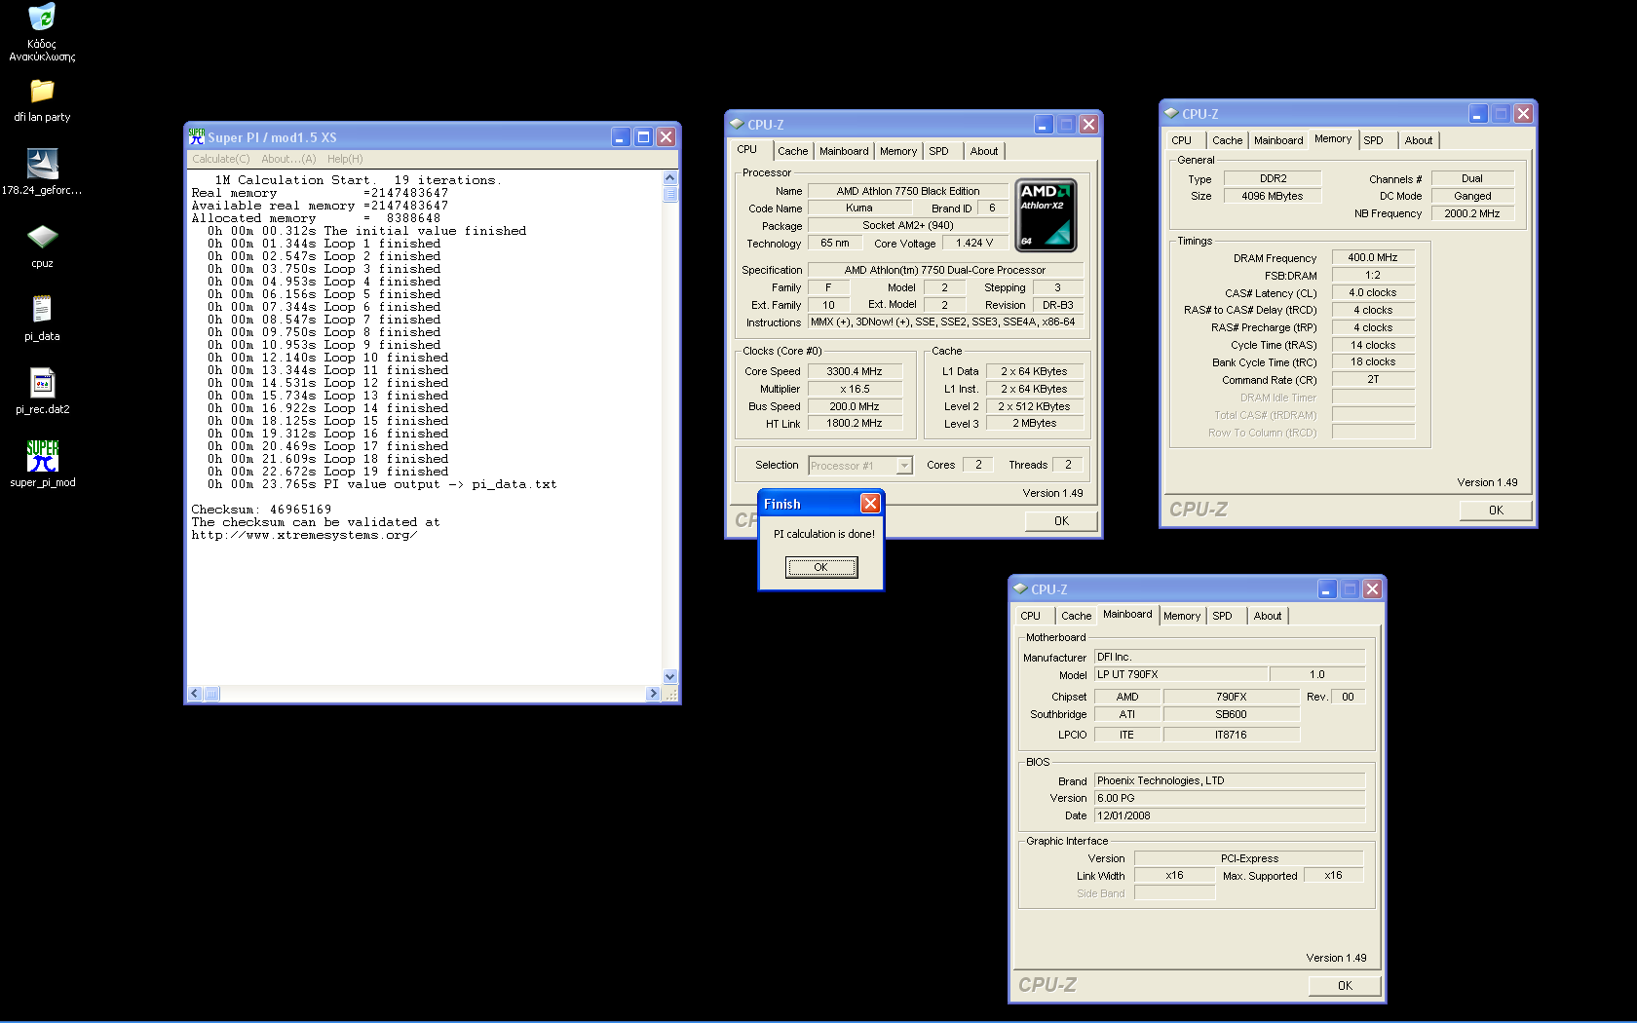Click the Multiplier x 16.5 field
1637x1023 pixels.
[855, 389]
